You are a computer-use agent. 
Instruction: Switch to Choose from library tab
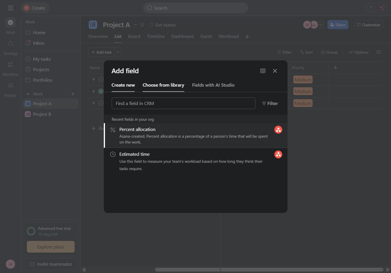pyautogui.click(x=163, y=85)
